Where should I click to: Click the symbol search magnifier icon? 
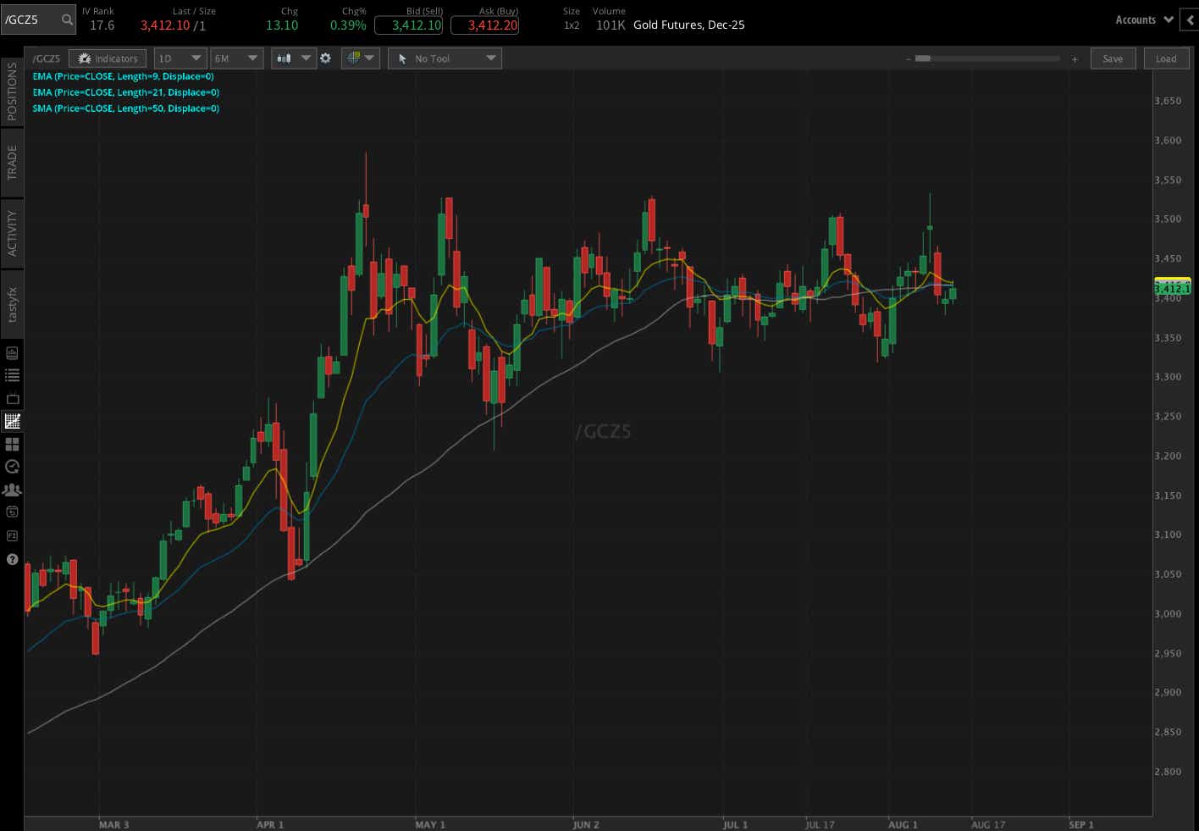click(x=67, y=19)
